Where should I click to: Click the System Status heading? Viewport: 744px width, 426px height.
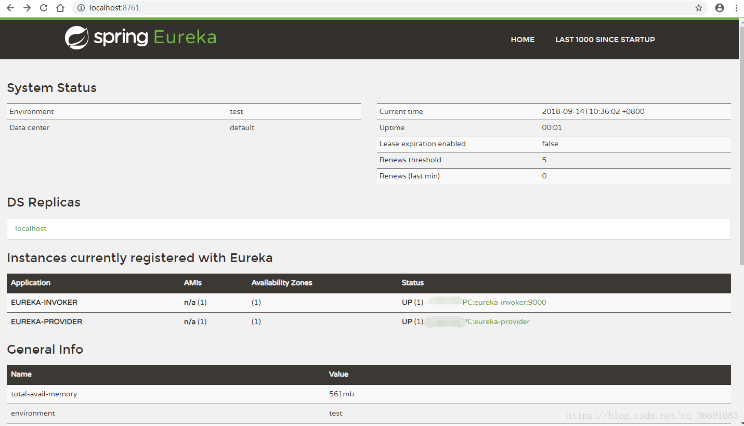coord(52,88)
